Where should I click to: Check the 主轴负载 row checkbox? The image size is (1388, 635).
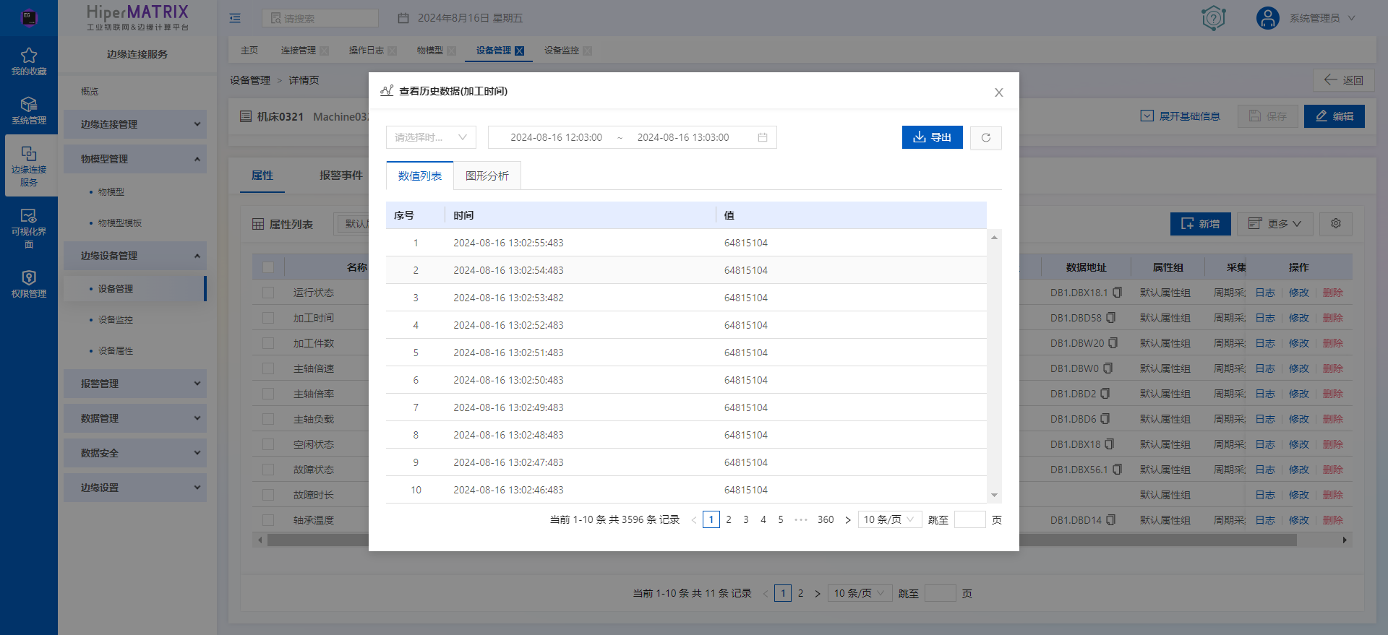pos(268,419)
